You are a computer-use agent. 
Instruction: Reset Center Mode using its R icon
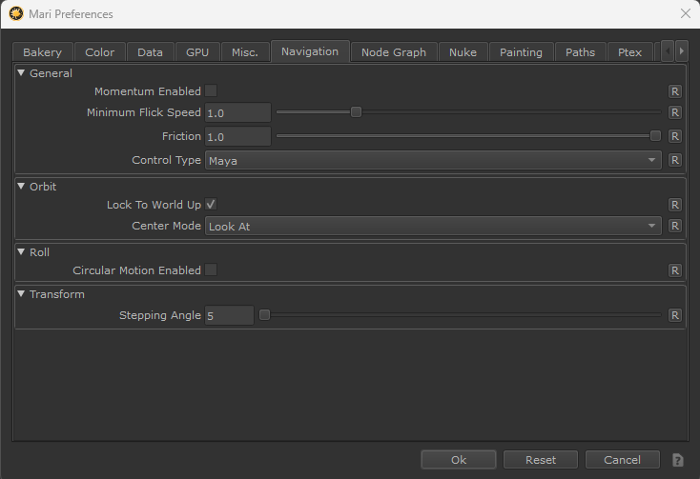[x=674, y=226]
